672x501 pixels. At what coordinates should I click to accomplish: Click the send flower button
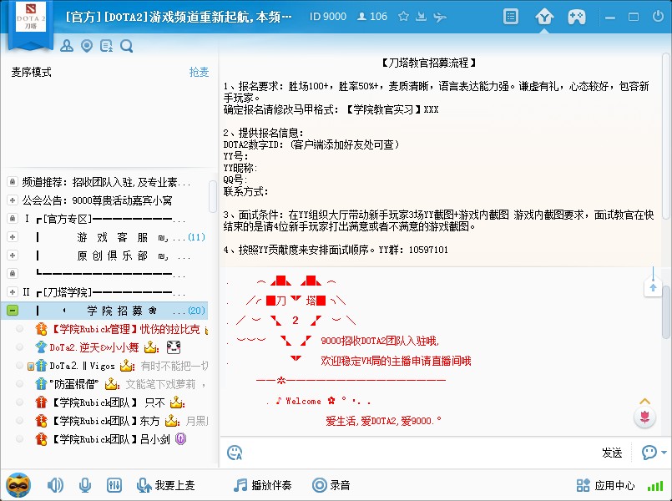point(644,417)
